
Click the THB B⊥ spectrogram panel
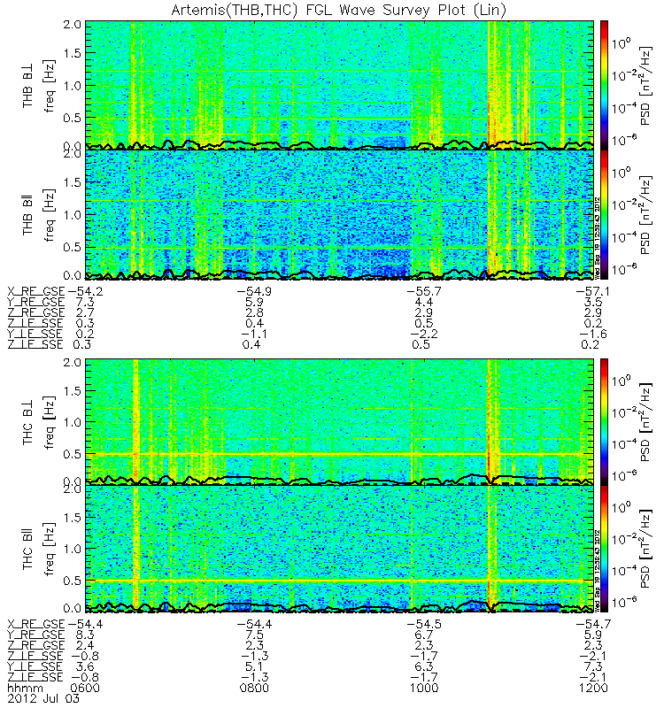click(x=339, y=85)
